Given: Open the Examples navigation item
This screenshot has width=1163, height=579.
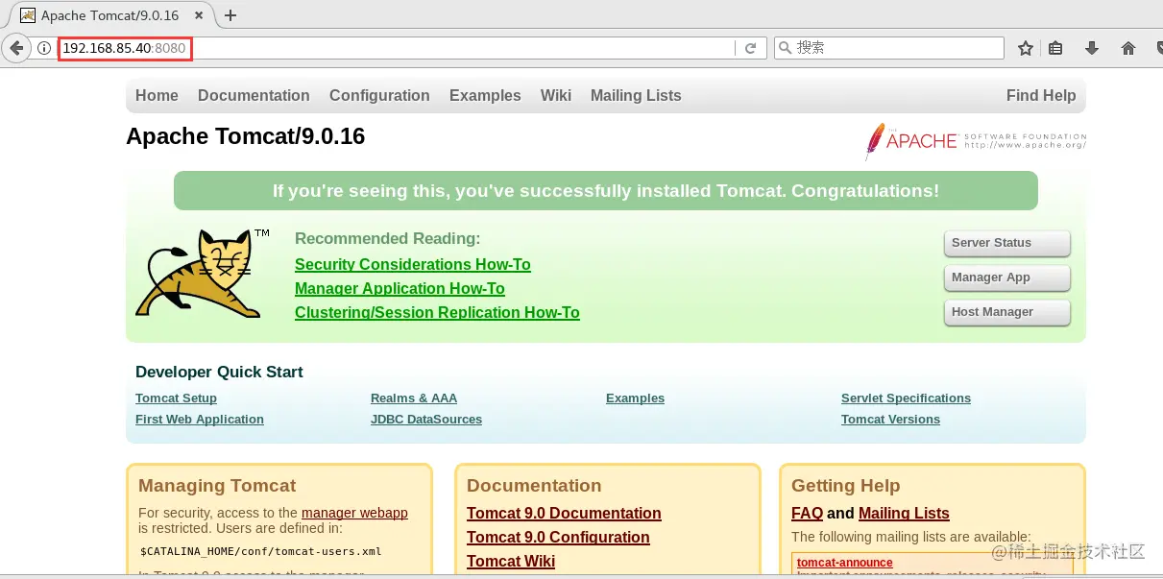Looking at the screenshot, I should click(x=485, y=95).
